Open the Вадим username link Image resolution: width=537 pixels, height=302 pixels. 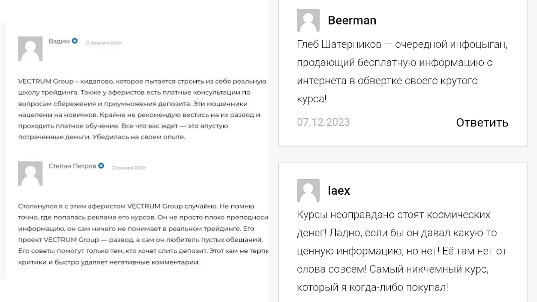coord(59,41)
